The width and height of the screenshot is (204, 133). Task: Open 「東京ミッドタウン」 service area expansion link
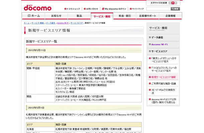point(164,60)
